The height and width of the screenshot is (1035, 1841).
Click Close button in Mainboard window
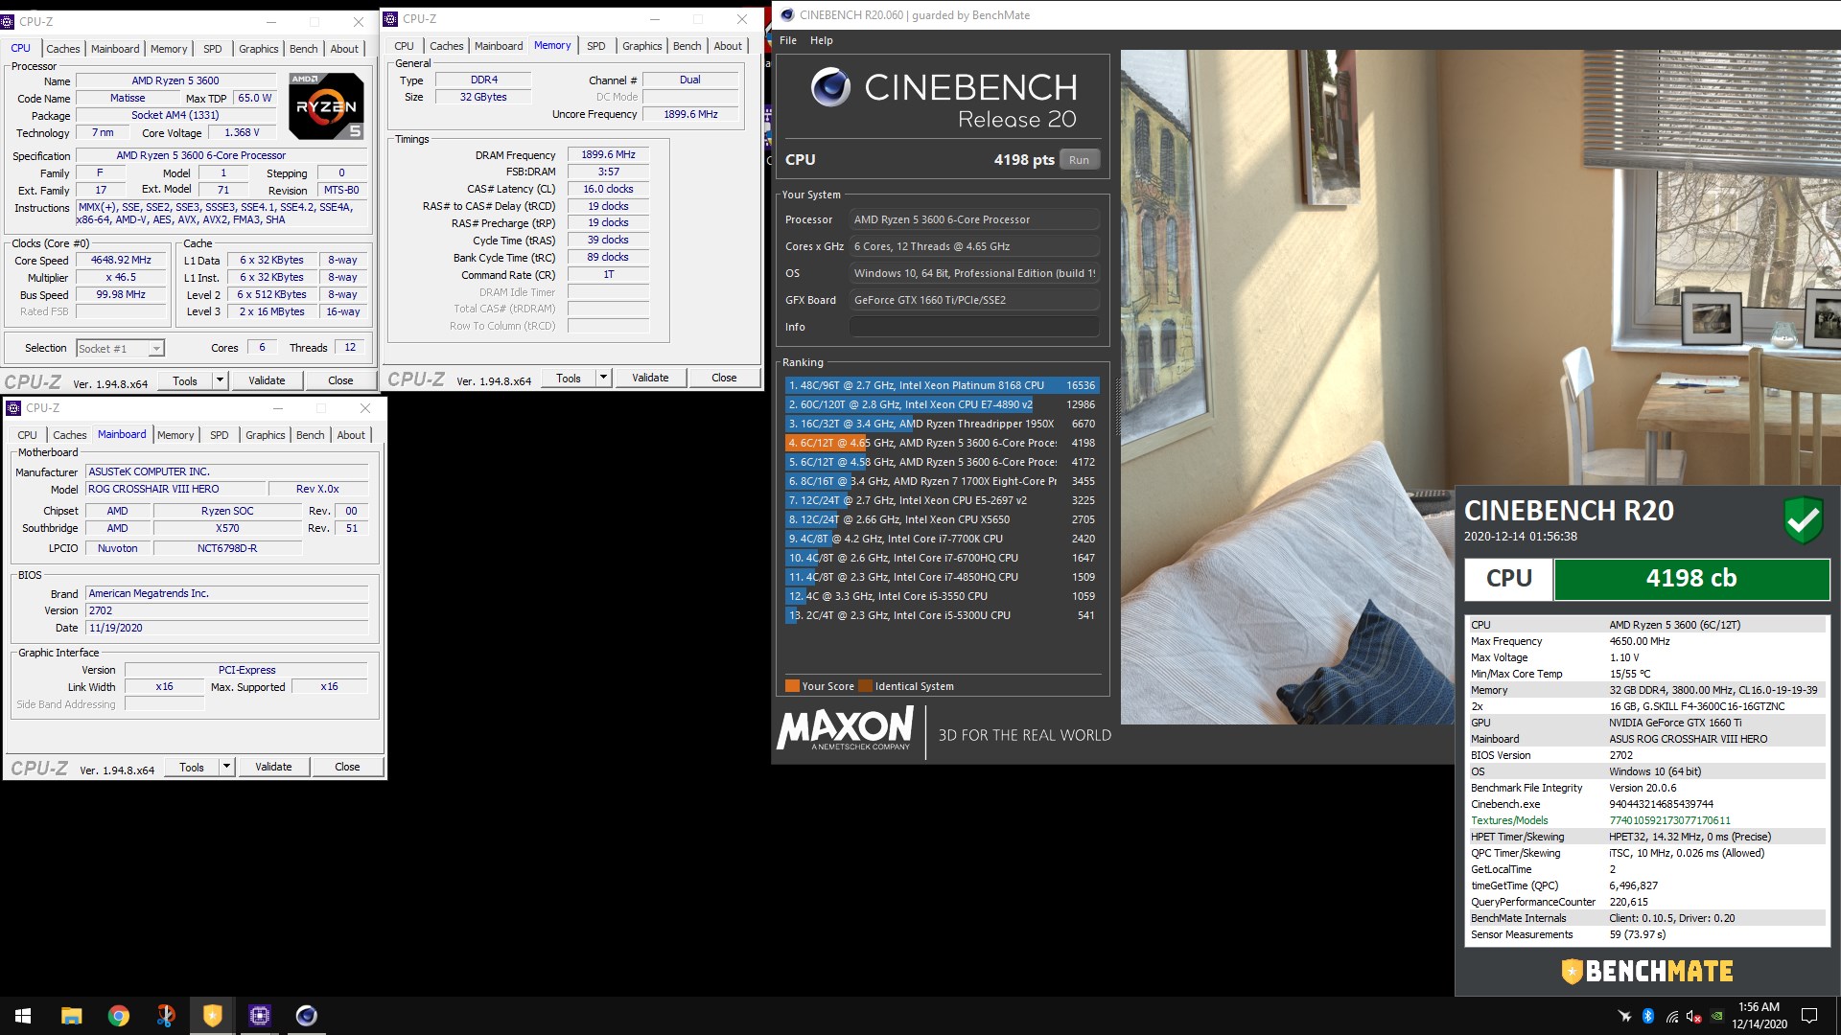pyautogui.click(x=347, y=767)
